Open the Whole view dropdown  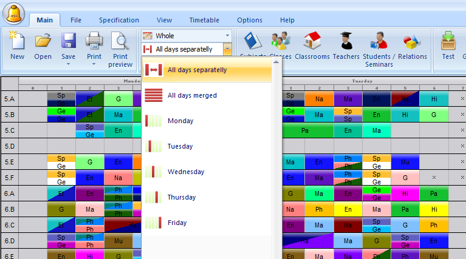point(186,36)
